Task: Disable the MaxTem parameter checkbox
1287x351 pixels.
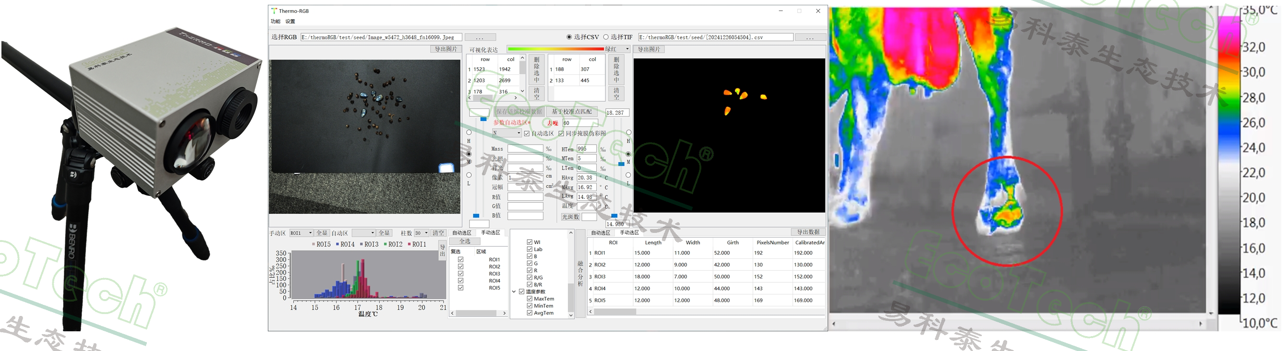Action: [529, 299]
